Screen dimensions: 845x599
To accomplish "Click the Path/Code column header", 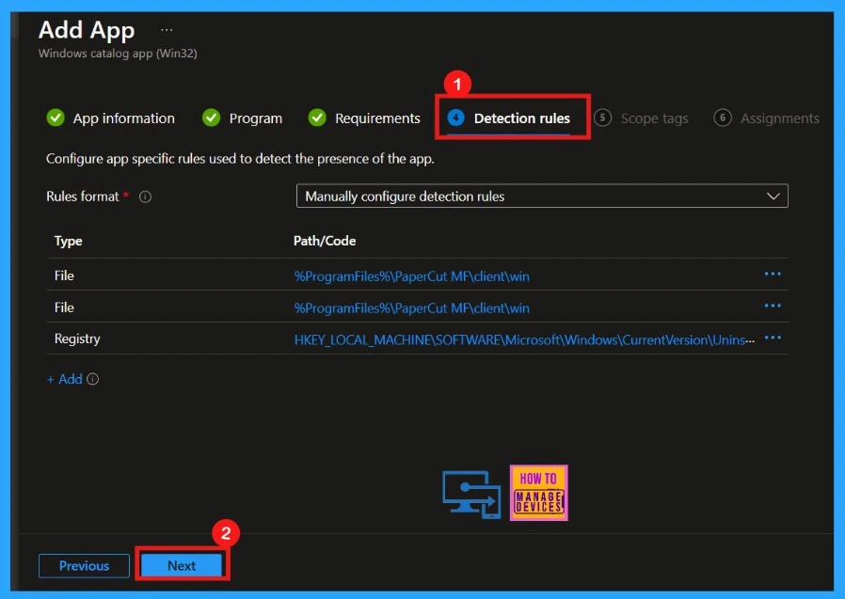I will pyautogui.click(x=325, y=241).
